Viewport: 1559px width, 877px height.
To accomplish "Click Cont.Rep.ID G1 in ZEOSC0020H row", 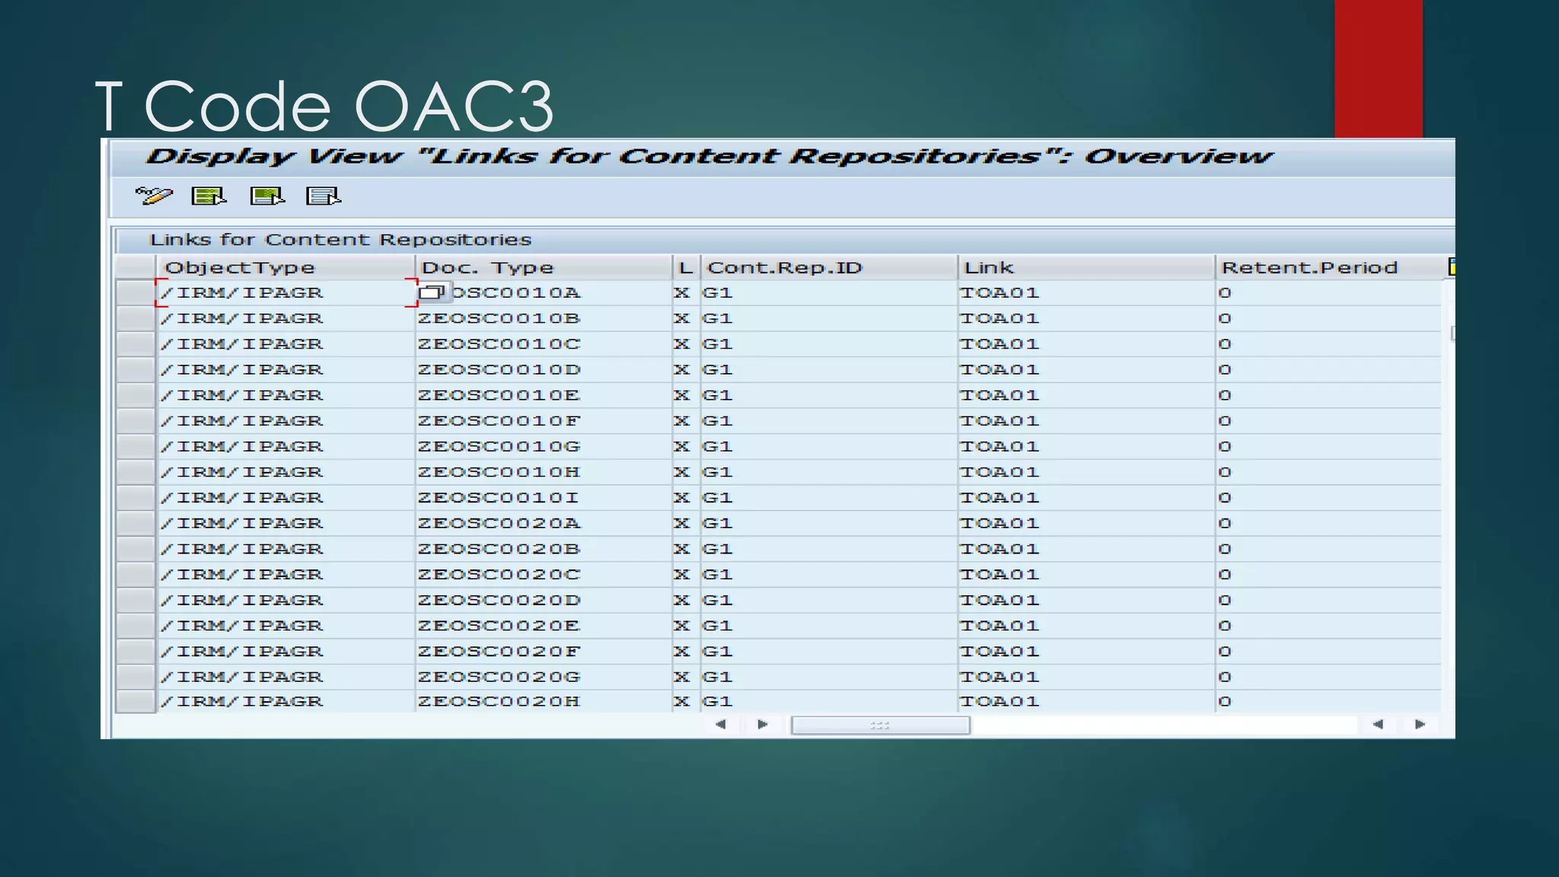I will pyautogui.click(x=829, y=701).
